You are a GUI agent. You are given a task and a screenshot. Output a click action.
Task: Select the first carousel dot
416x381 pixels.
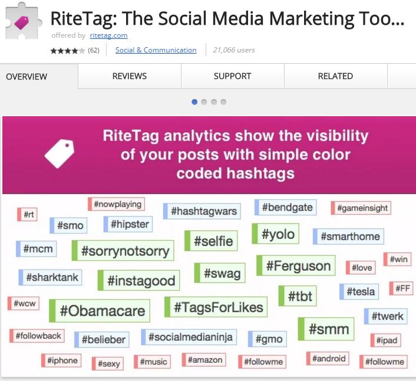tap(194, 102)
